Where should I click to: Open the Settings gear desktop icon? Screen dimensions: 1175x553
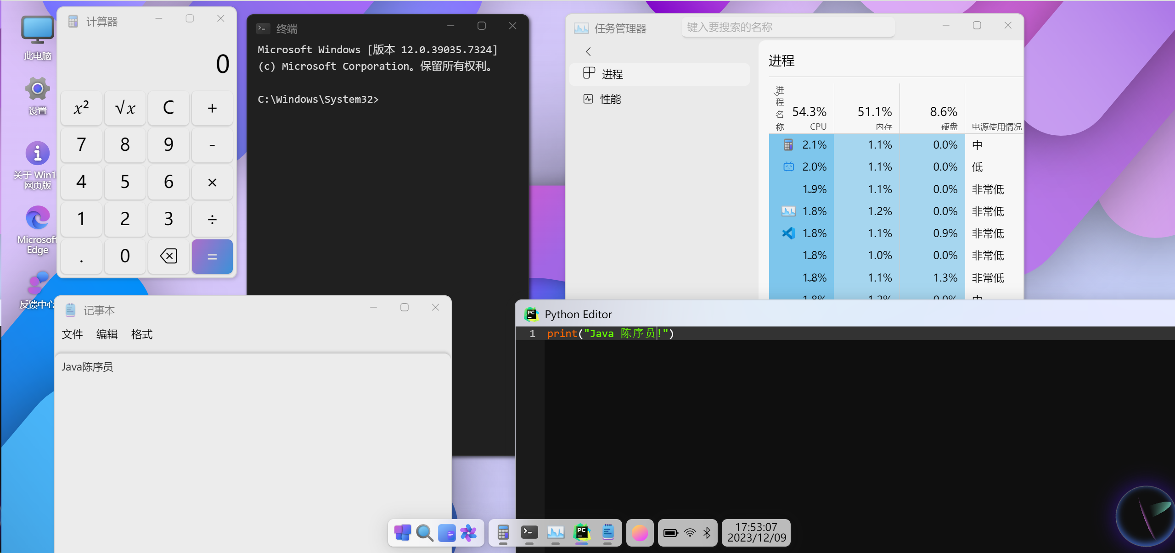point(37,96)
